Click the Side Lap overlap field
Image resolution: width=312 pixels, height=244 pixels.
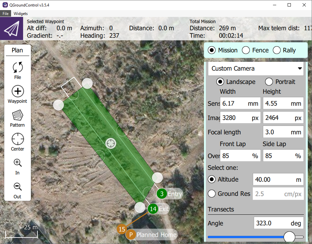[x=283, y=156]
